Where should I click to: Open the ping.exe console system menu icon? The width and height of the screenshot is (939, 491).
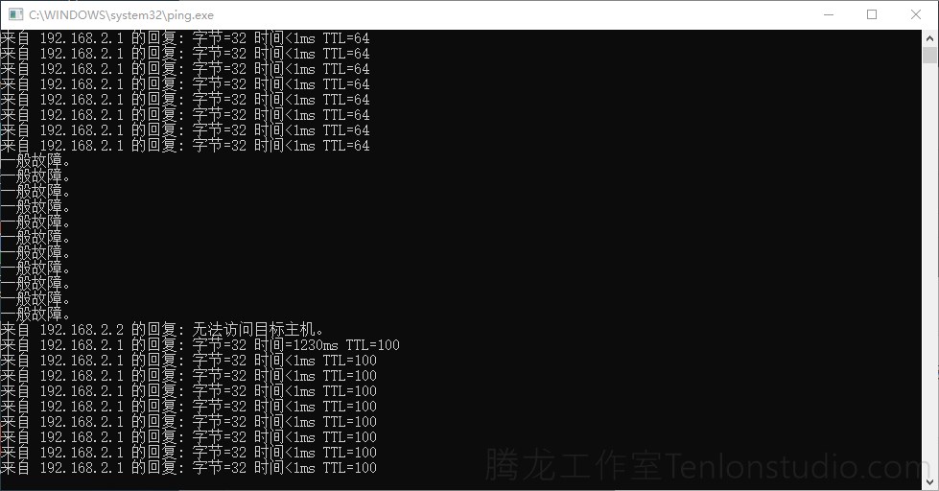pyautogui.click(x=15, y=14)
